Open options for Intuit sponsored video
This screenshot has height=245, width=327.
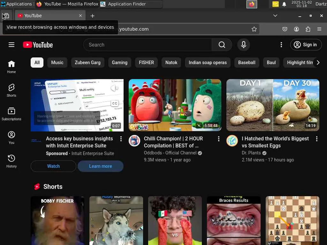[x=121, y=139]
